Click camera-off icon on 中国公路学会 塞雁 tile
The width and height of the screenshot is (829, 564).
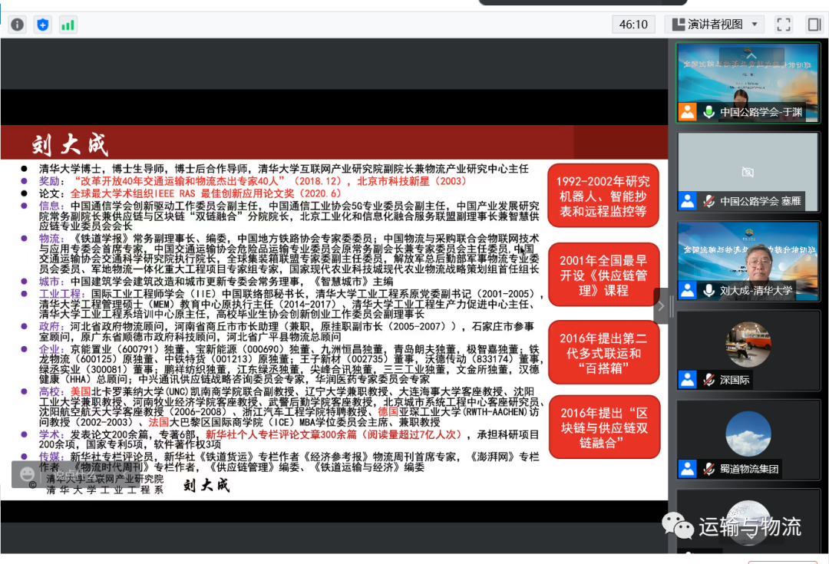pos(748,172)
